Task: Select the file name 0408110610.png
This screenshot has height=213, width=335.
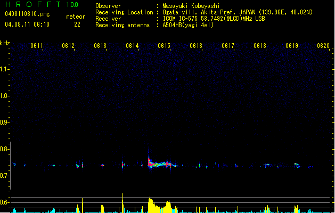Action: (x=27, y=14)
